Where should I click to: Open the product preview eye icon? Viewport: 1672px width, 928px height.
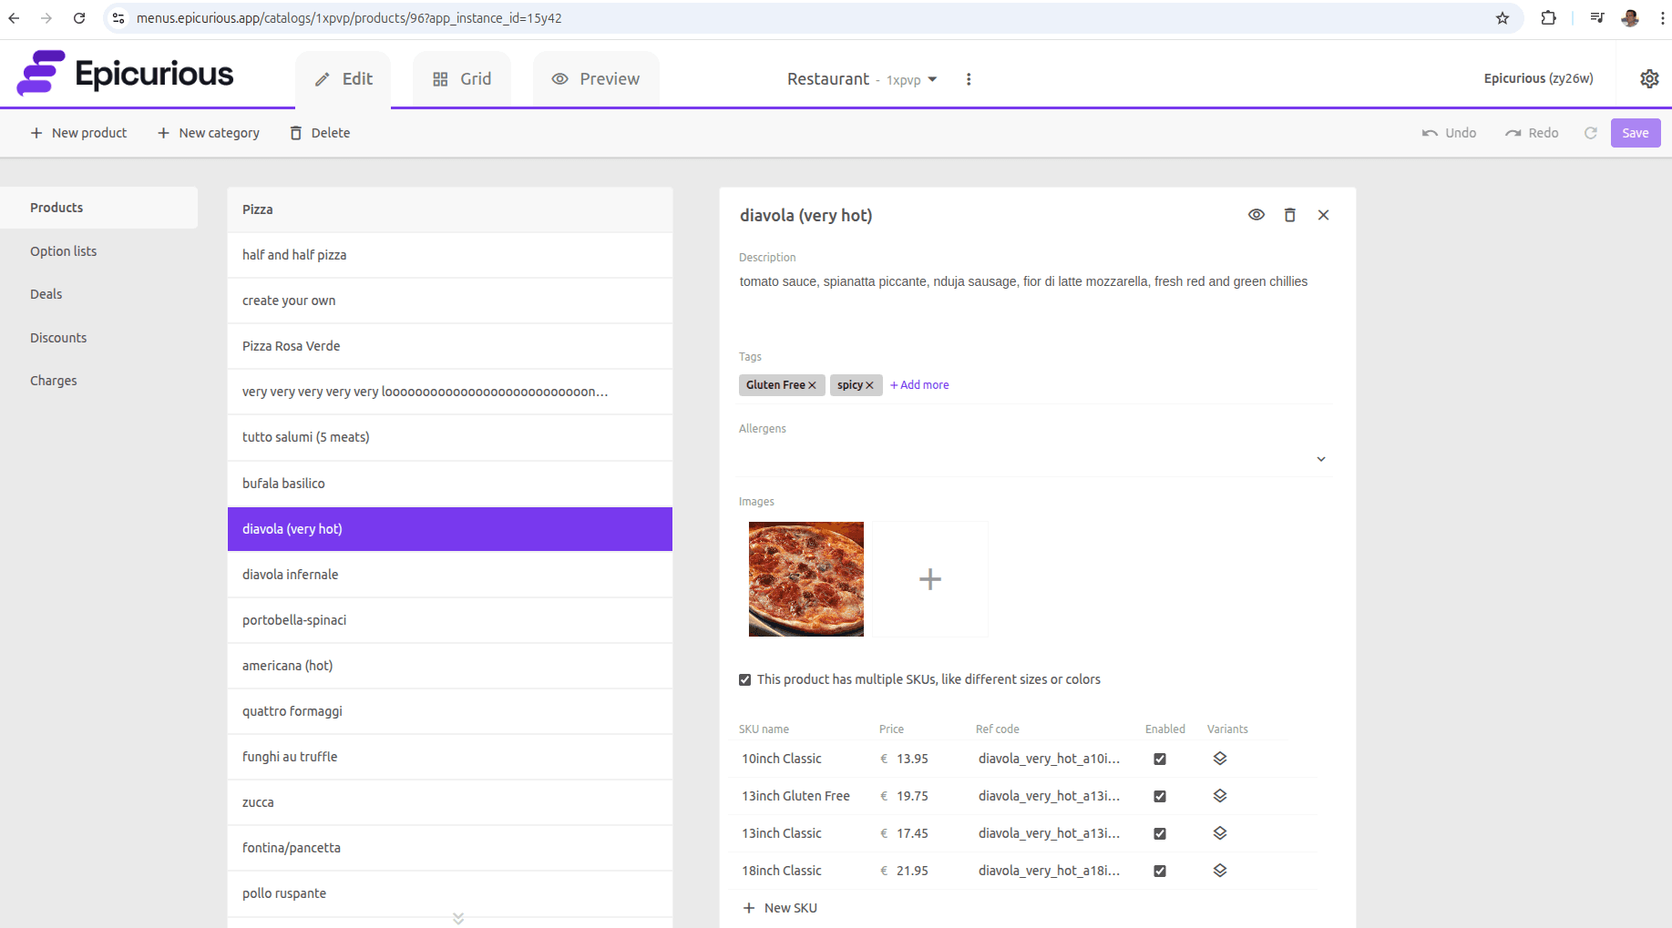click(x=1257, y=215)
